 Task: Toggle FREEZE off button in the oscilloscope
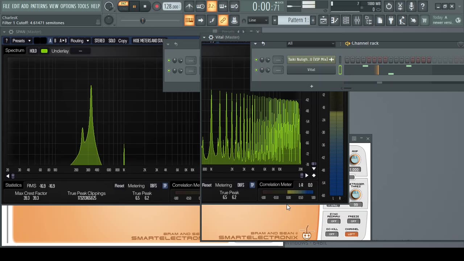coord(353,221)
